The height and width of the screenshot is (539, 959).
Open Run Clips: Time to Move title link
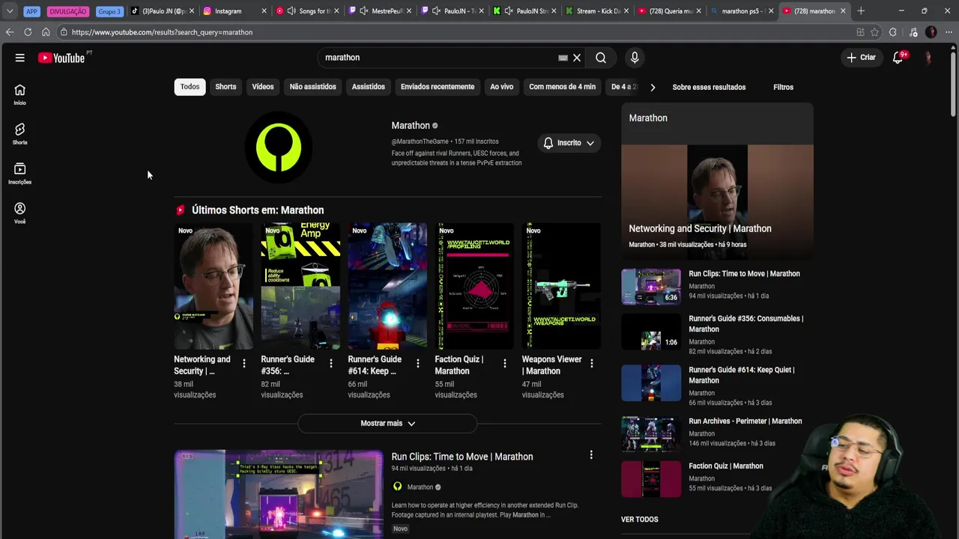point(462,457)
